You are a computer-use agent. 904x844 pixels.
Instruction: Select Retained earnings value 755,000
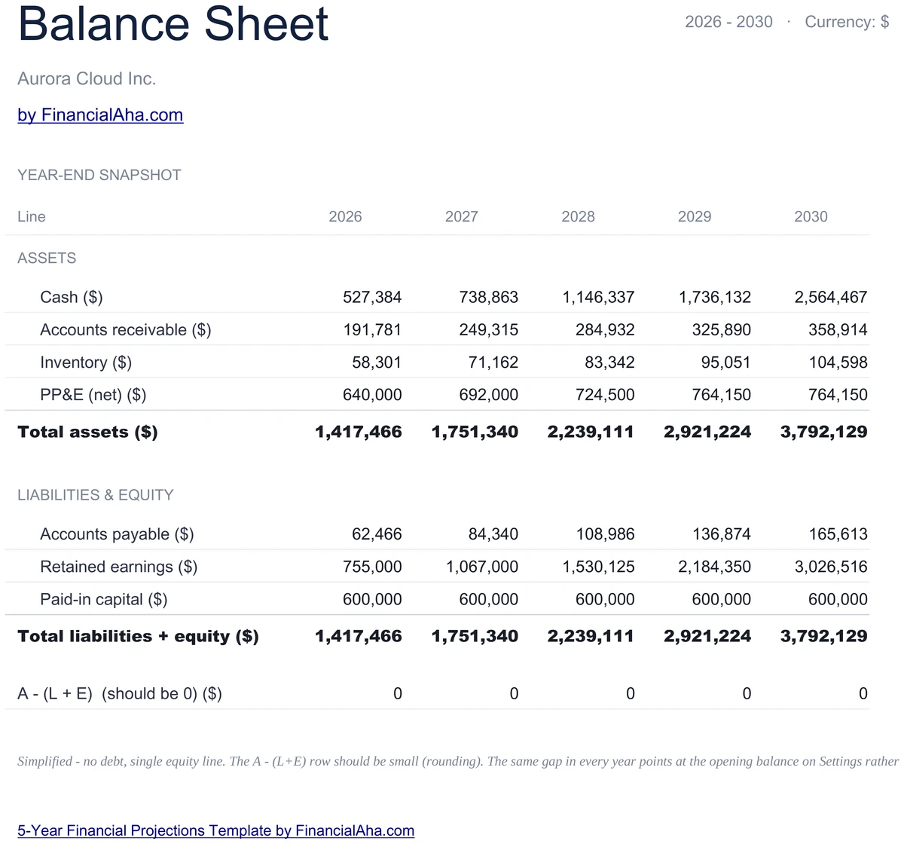[372, 567]
